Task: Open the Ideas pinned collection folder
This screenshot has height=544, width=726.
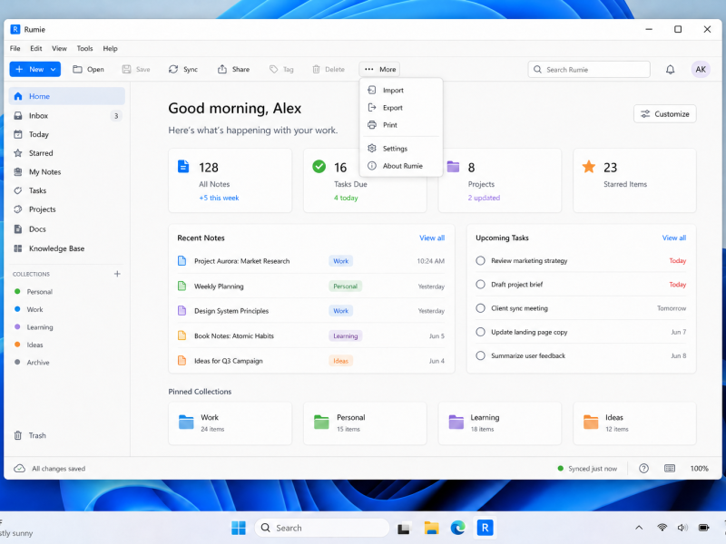Action: coord(634,423)
